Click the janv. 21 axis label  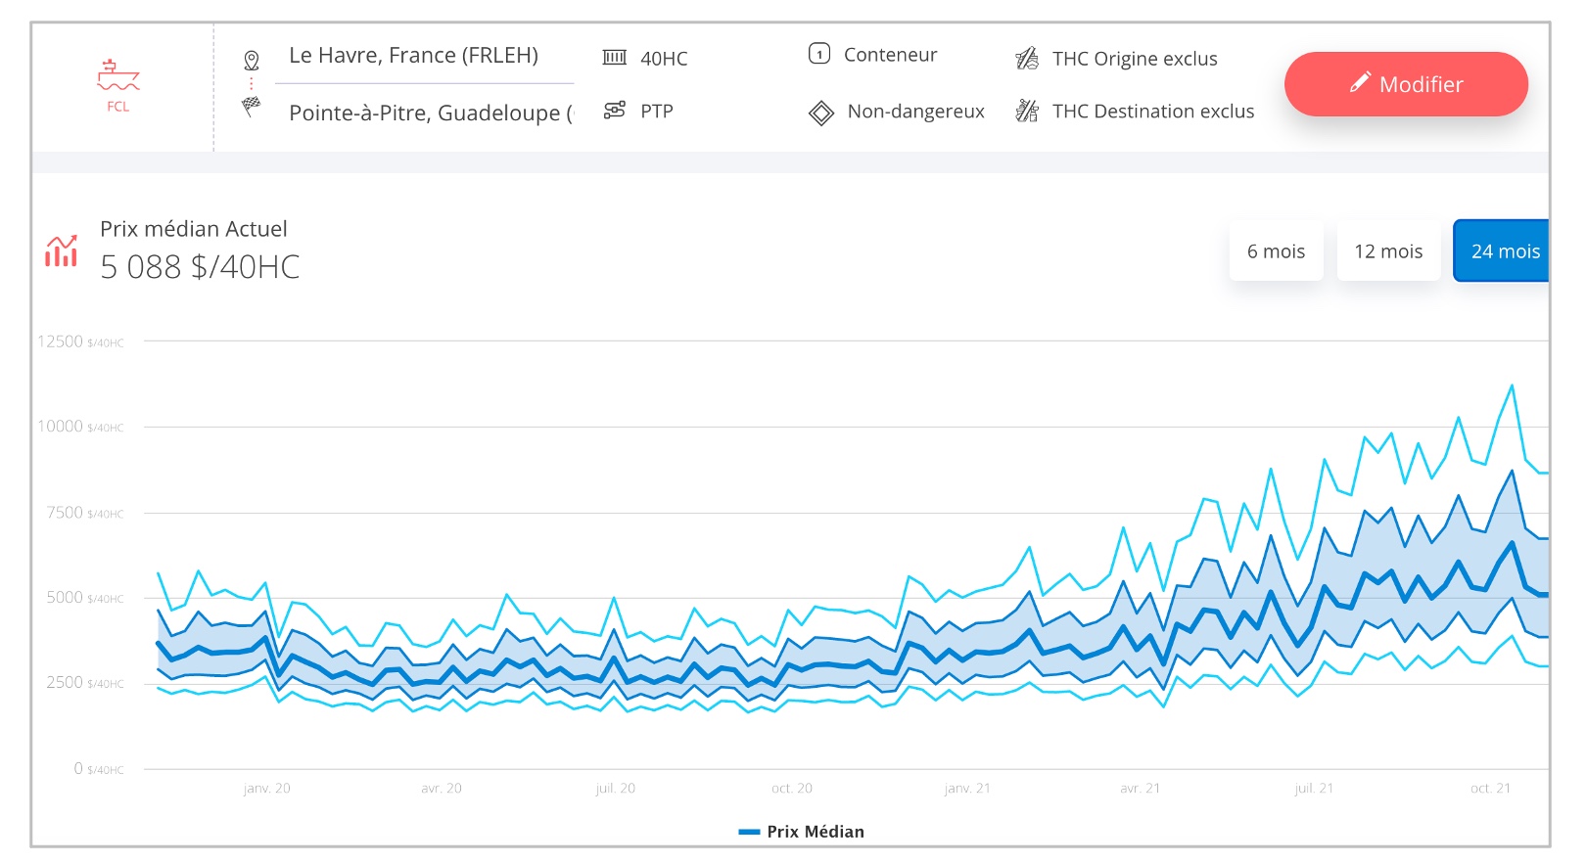(967, 789)
